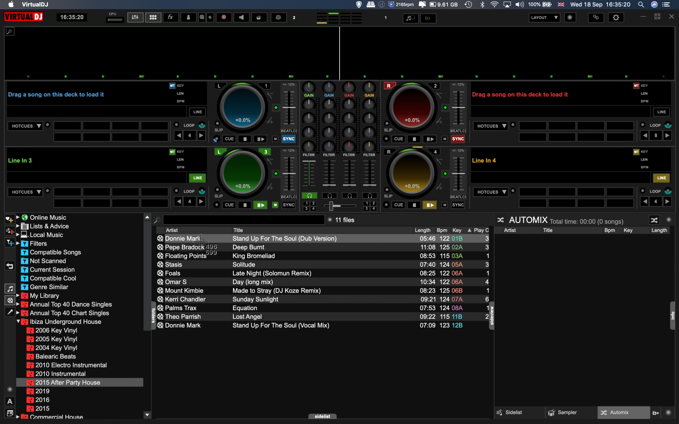Image resolution: width=679 pixels, height=424 pixels.
Task: Open the mixer view toolbar icon
Action: [x=135, y=17]
